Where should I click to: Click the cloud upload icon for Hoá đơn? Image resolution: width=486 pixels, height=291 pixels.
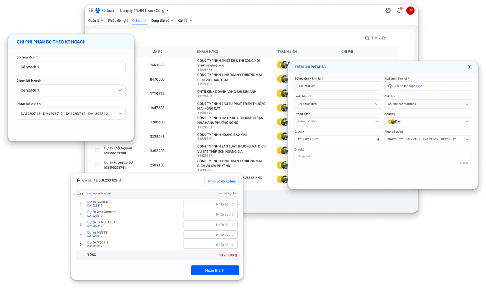point(390,86)
